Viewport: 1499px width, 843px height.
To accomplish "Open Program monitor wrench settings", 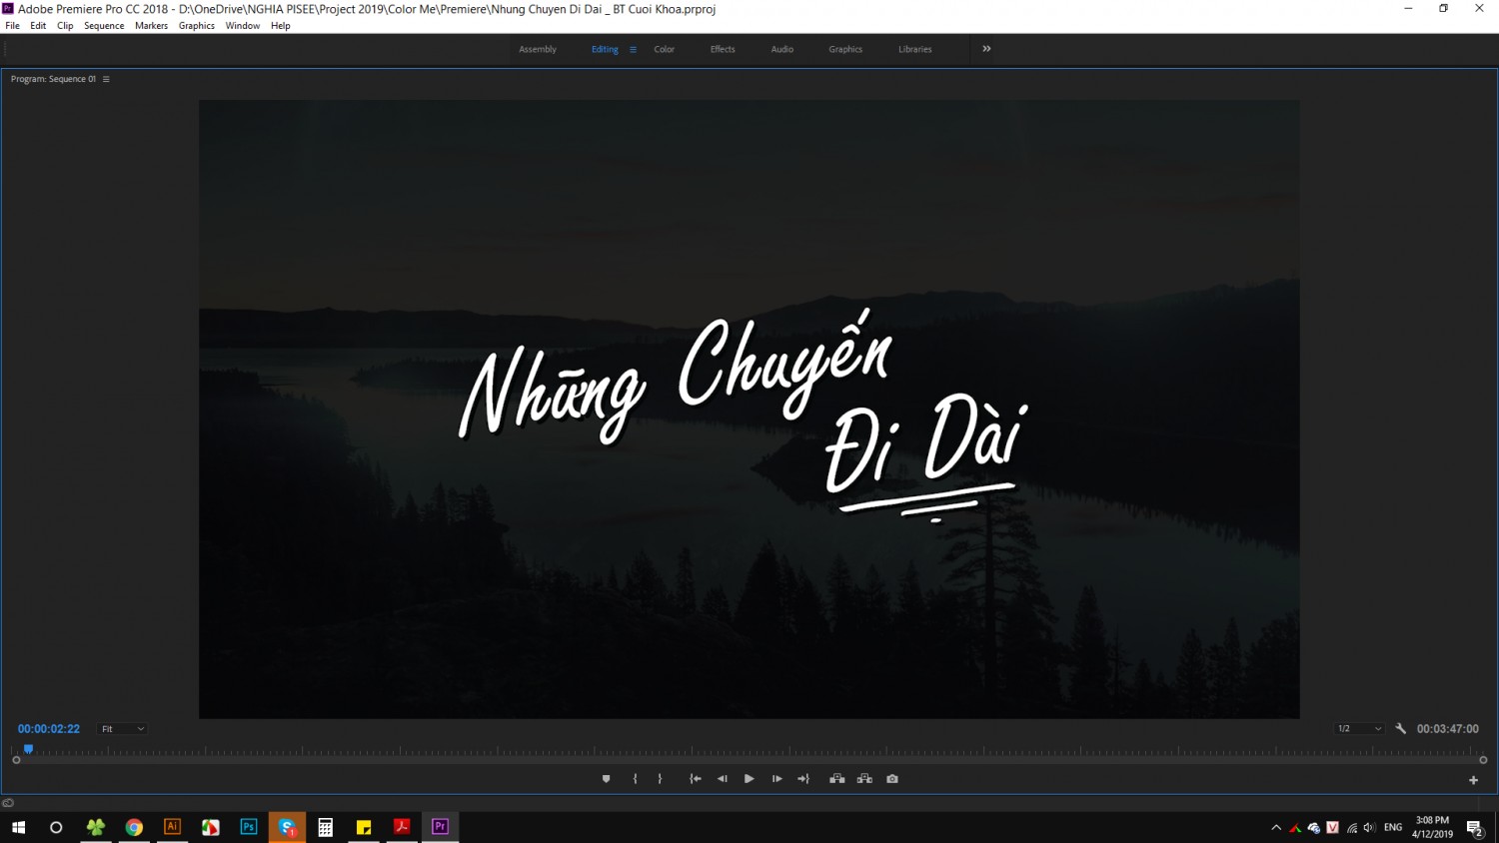I will (1401, 729).
